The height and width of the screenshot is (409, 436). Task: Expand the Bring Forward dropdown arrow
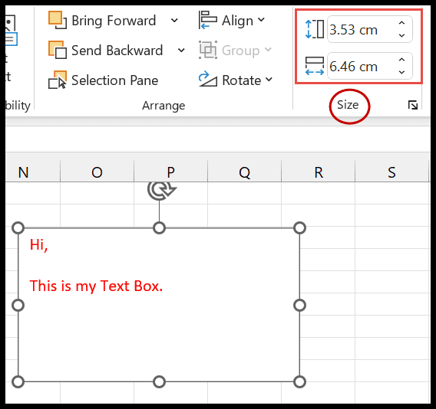pyautogui.click(x=174, y=20)
